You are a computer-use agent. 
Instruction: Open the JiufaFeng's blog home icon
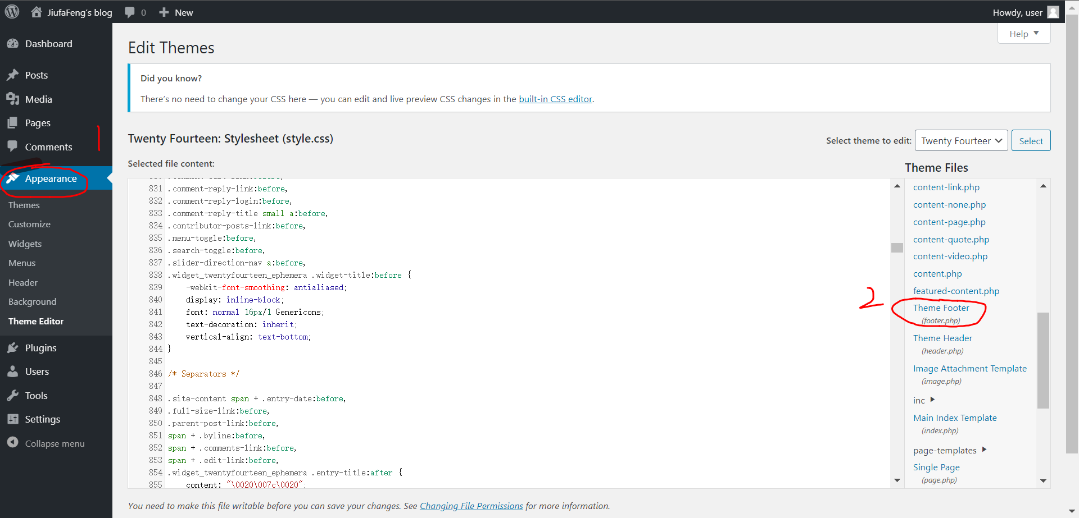[x=37, y=12]
